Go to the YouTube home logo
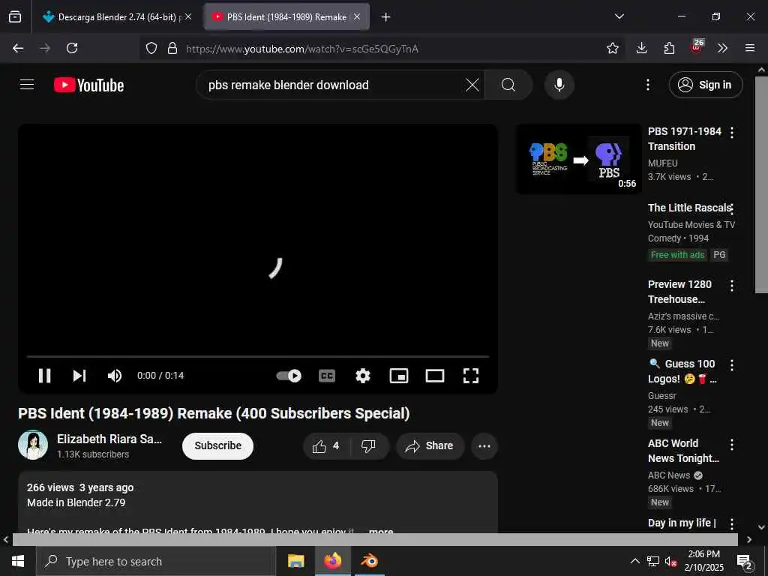Screen dimensions: 768x576 coord(88,85)
